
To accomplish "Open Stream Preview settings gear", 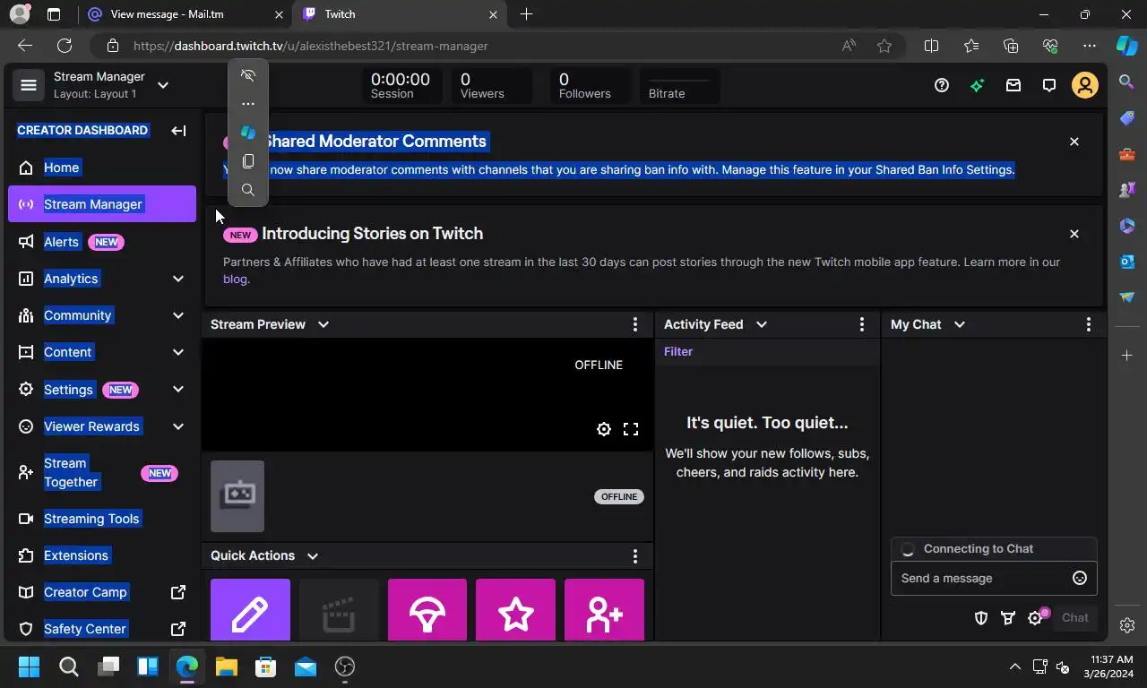I will click(604, 429).
